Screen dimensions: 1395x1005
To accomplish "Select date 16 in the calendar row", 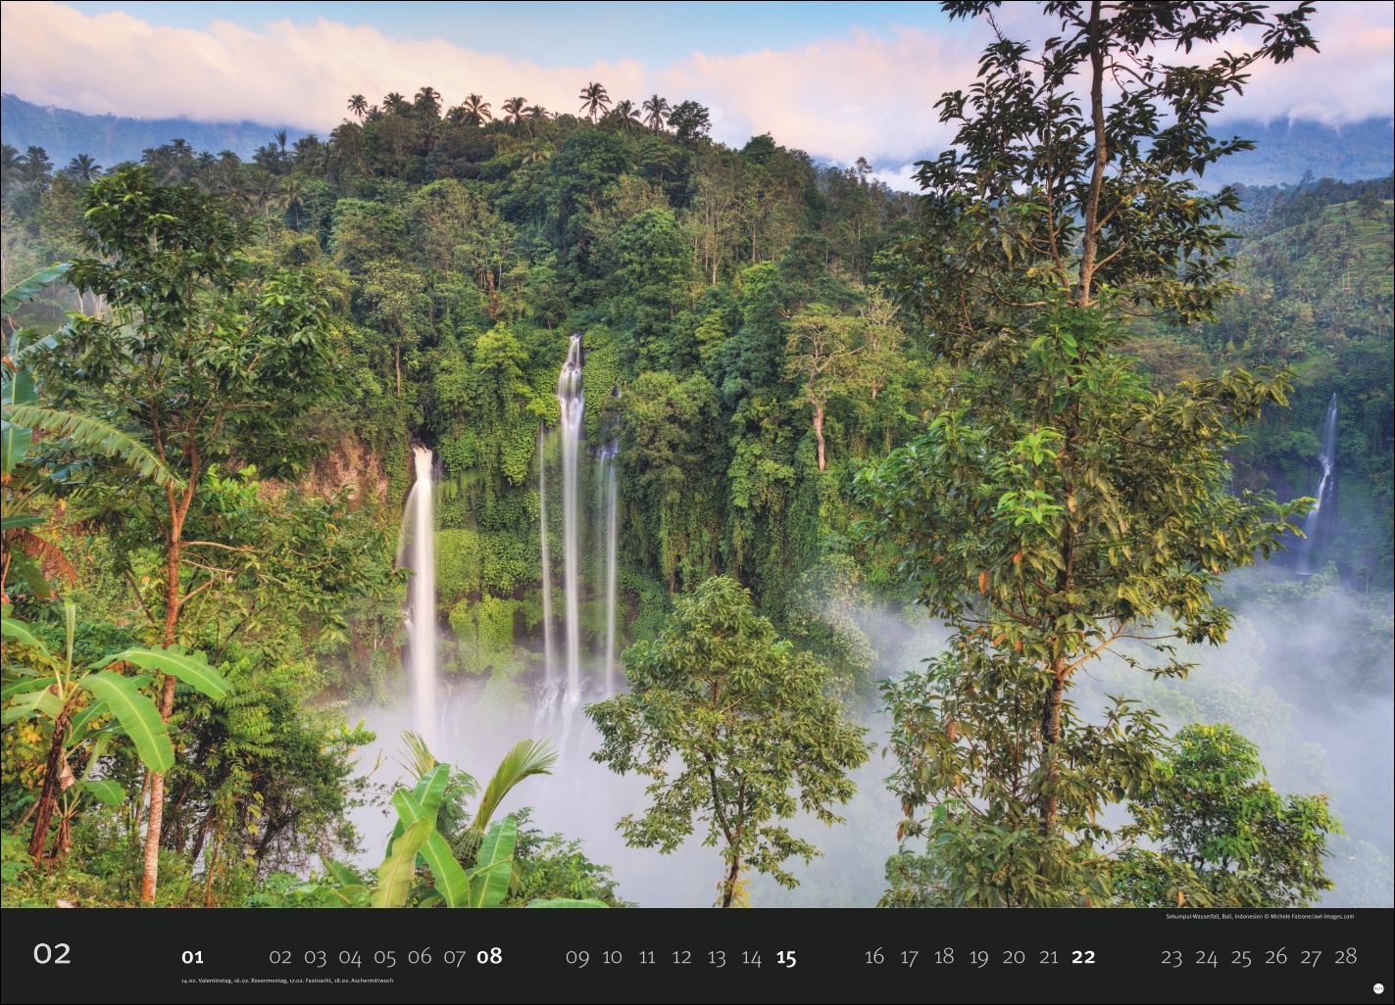I will [874, 957].
